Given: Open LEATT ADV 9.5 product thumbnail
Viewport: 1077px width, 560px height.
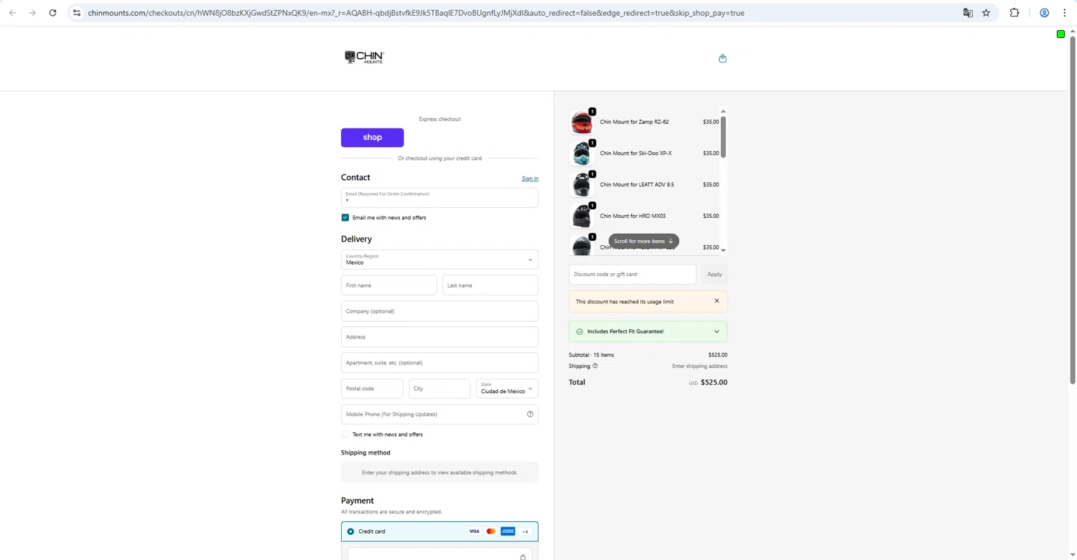Looking at the screenshot, I should (x=582, y=185).
